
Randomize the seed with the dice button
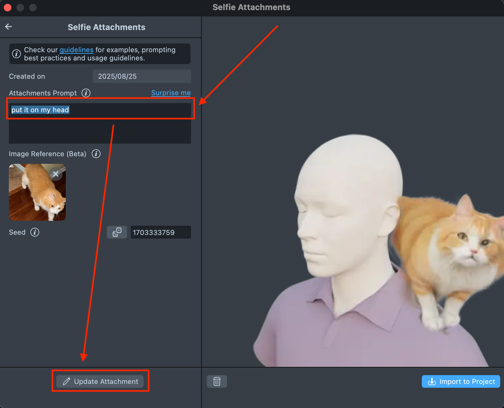pyautogui.click(x=117, y=232)
